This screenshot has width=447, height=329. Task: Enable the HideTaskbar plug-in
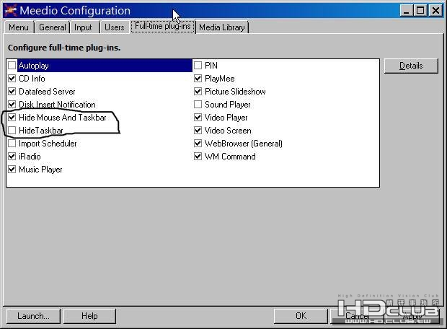click(12, 131)
